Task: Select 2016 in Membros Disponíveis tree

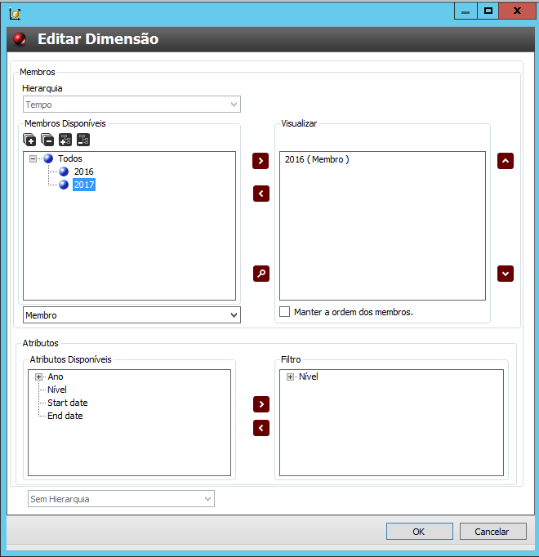Action: (84, 172)
